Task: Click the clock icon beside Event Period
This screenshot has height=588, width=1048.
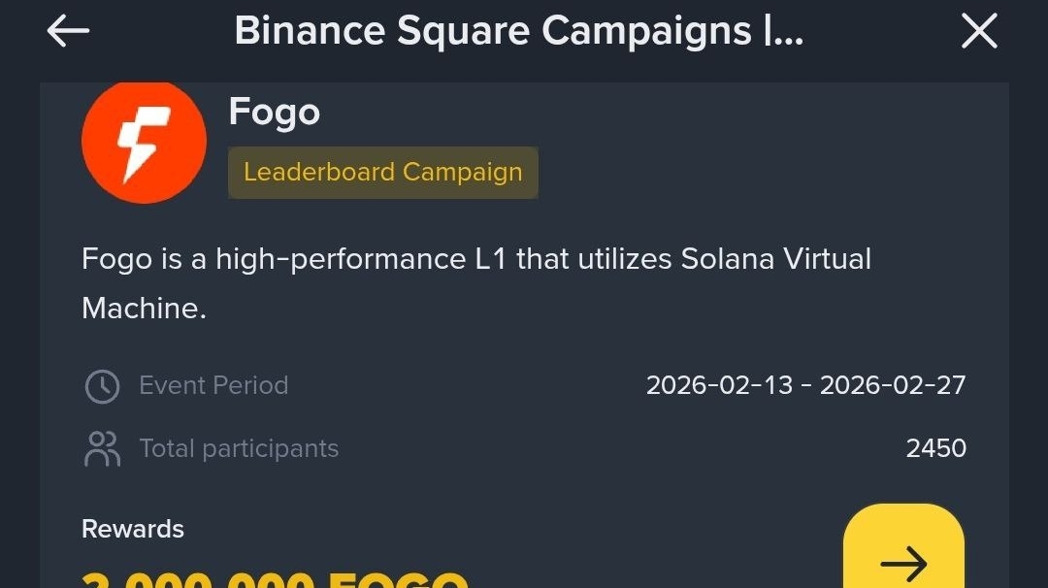Action: pyautogui.click(x=102, y=386)
